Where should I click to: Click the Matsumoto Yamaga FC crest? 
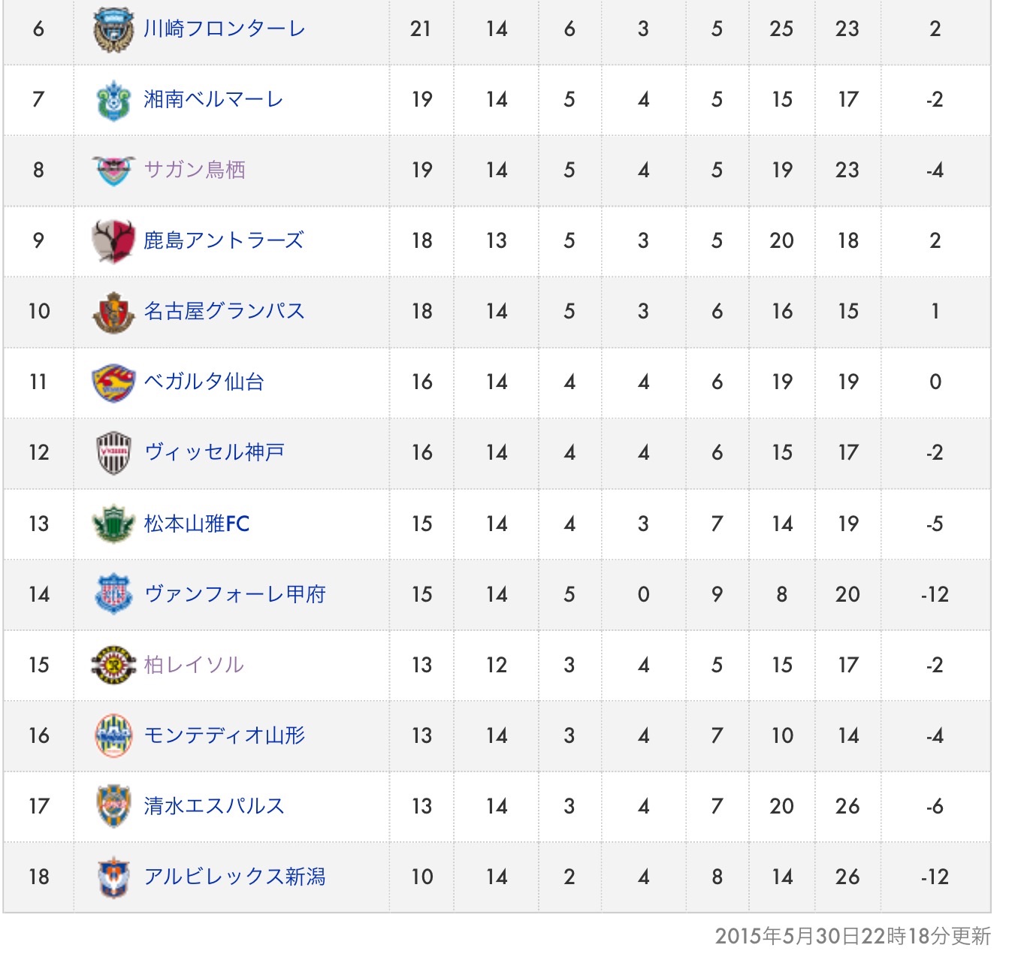[113, 524]
